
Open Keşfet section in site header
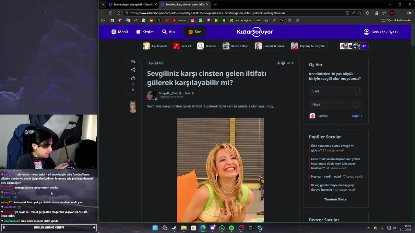tap(145, 32)
